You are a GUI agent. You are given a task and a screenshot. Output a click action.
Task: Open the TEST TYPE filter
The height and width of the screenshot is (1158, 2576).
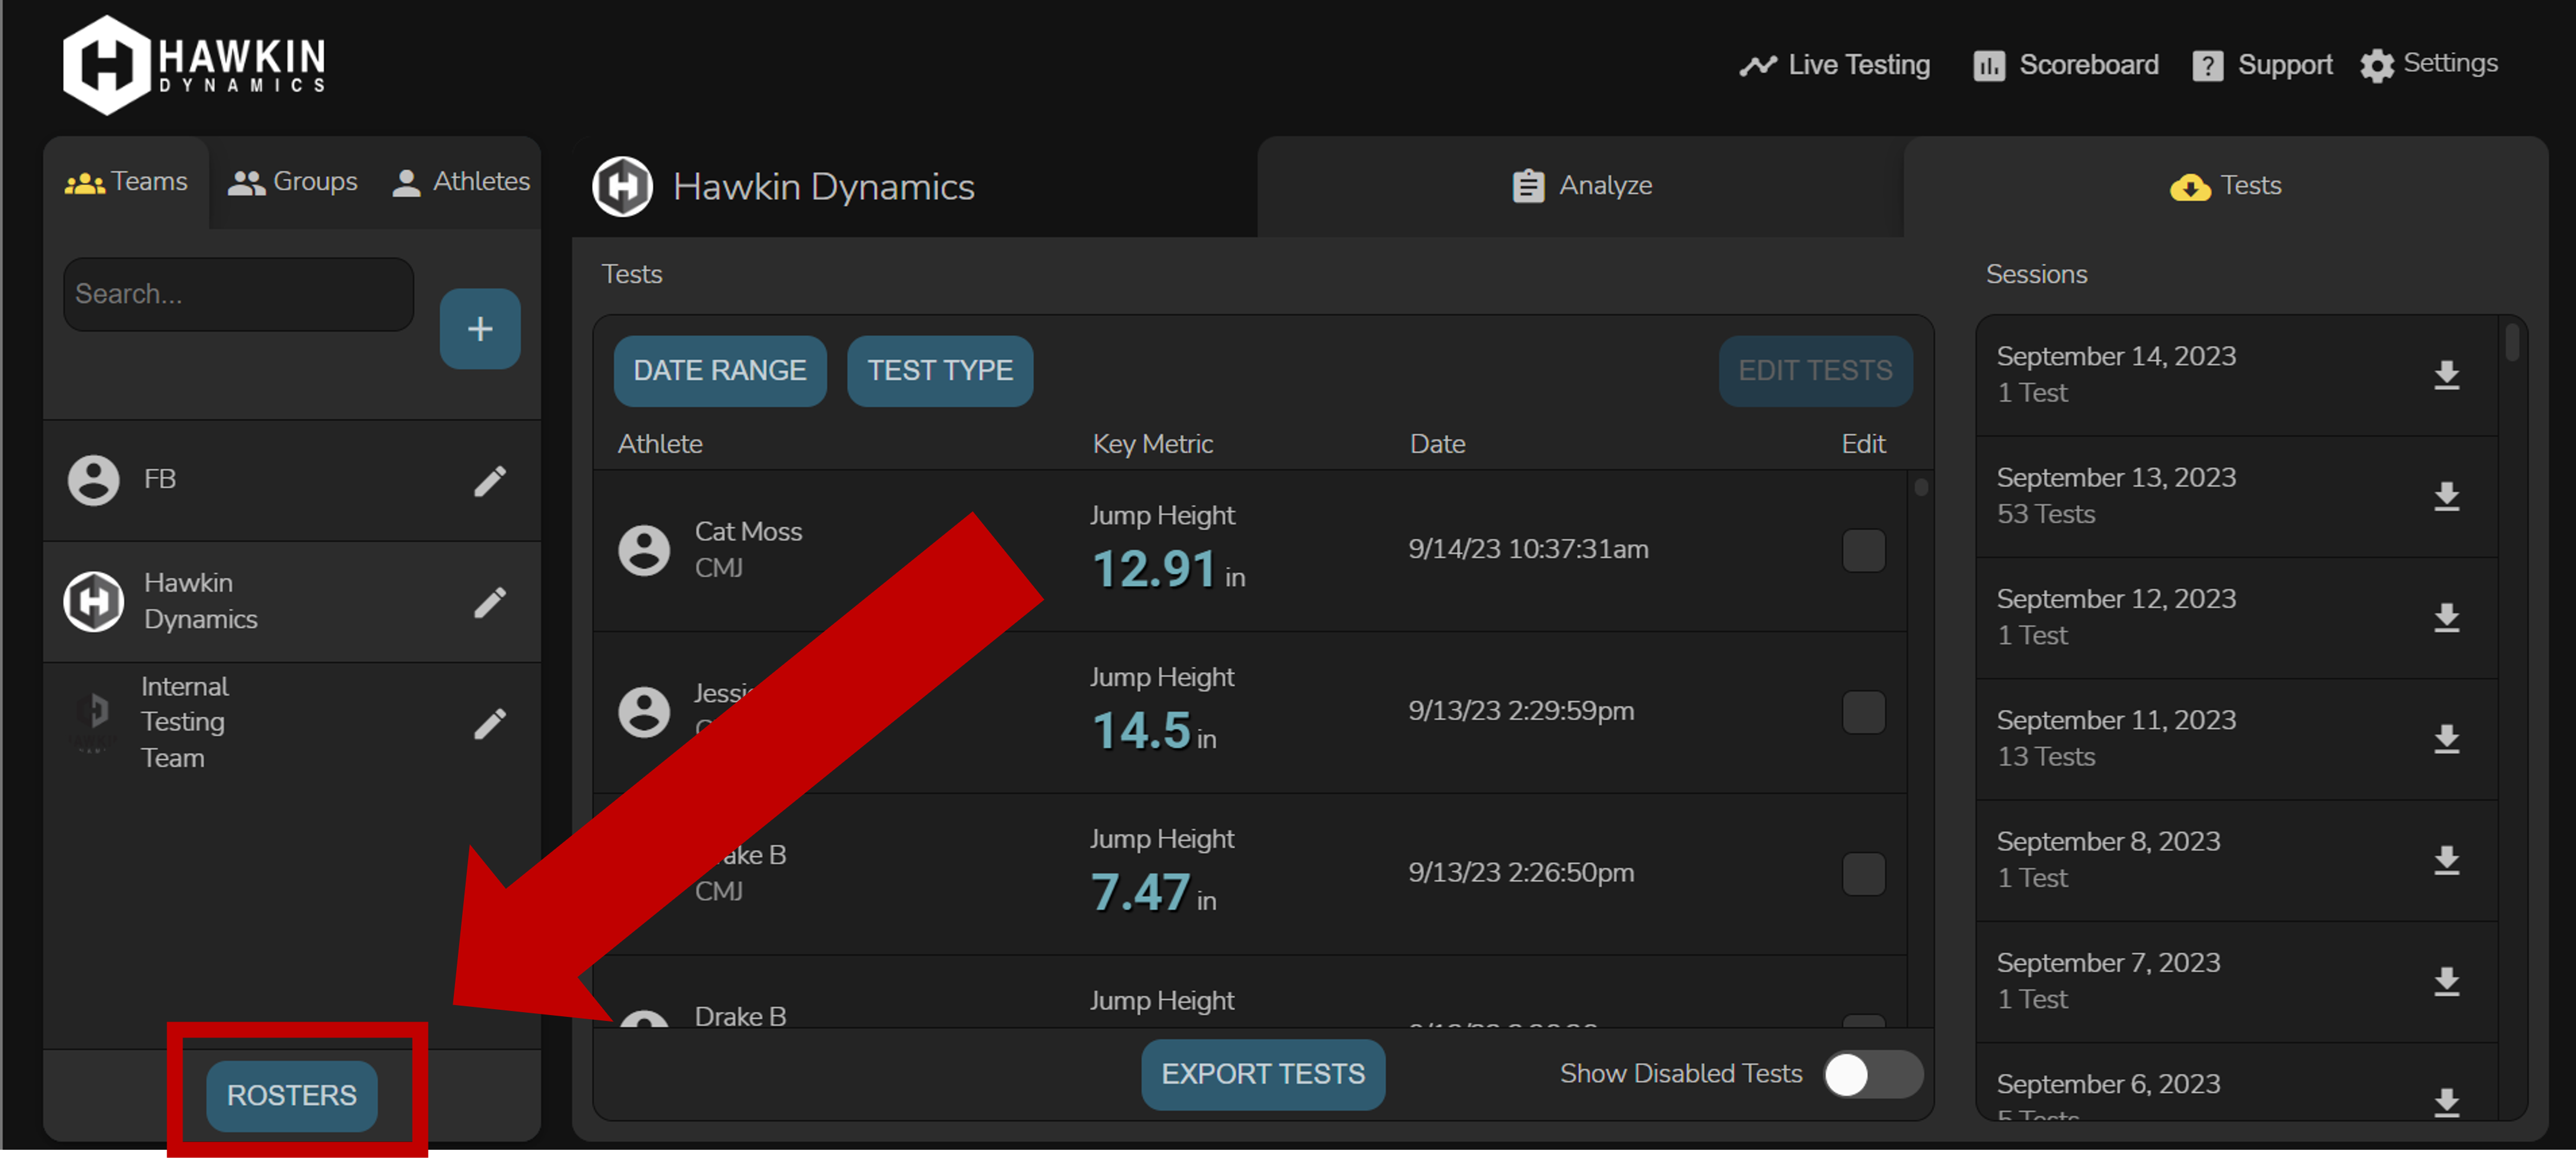(939, 371)
